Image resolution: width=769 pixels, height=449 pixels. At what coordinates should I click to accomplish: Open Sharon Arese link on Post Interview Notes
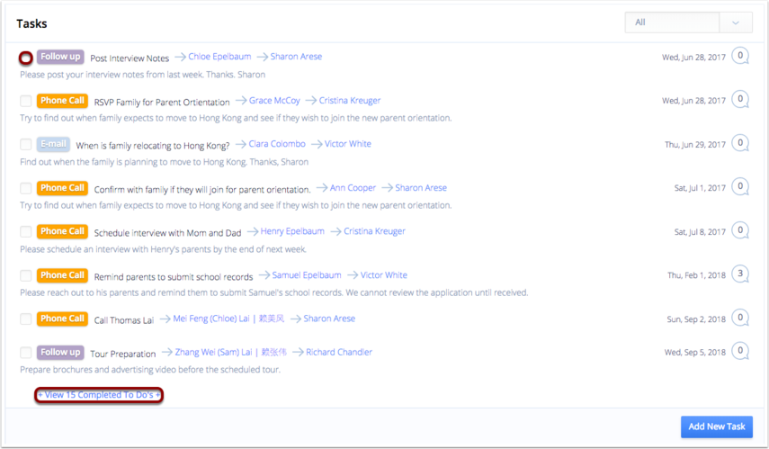[296, 57]
